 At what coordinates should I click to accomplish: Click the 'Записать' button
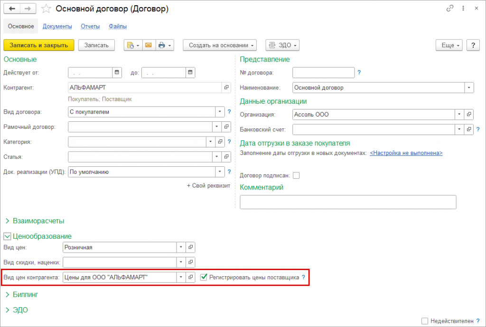coord(96,45)
